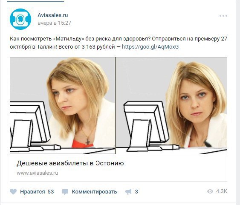Screen dimensions: 240x205
Task: Click the 'Нравится' like button label
Action: pos(32,192)
